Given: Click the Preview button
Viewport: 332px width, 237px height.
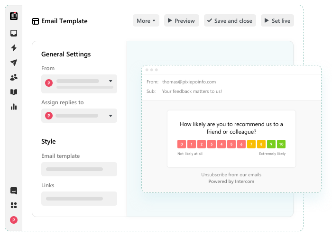Looking at the screenshot, I should 182,20.
